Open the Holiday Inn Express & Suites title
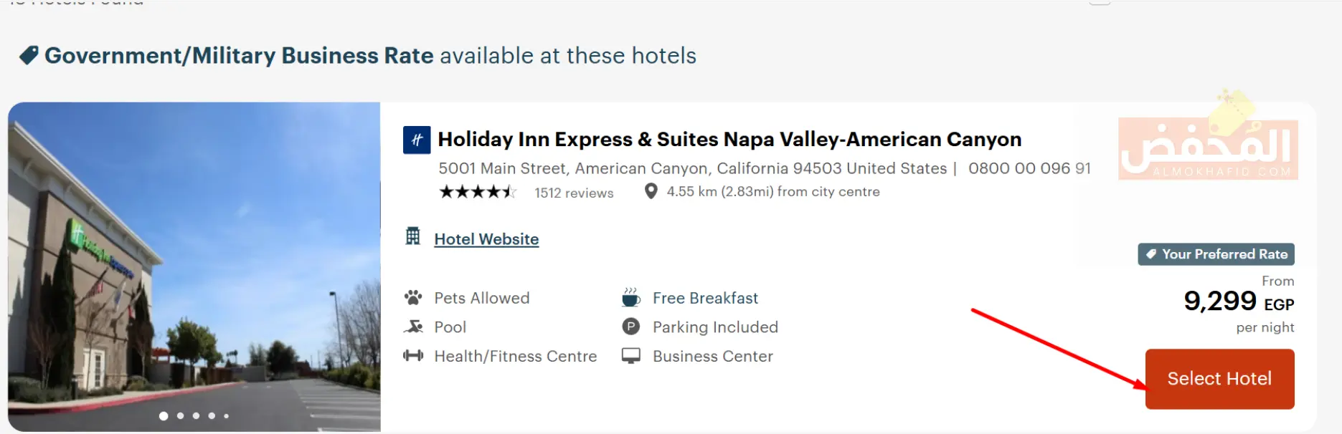1342x434 pixels. pos(729,139)
